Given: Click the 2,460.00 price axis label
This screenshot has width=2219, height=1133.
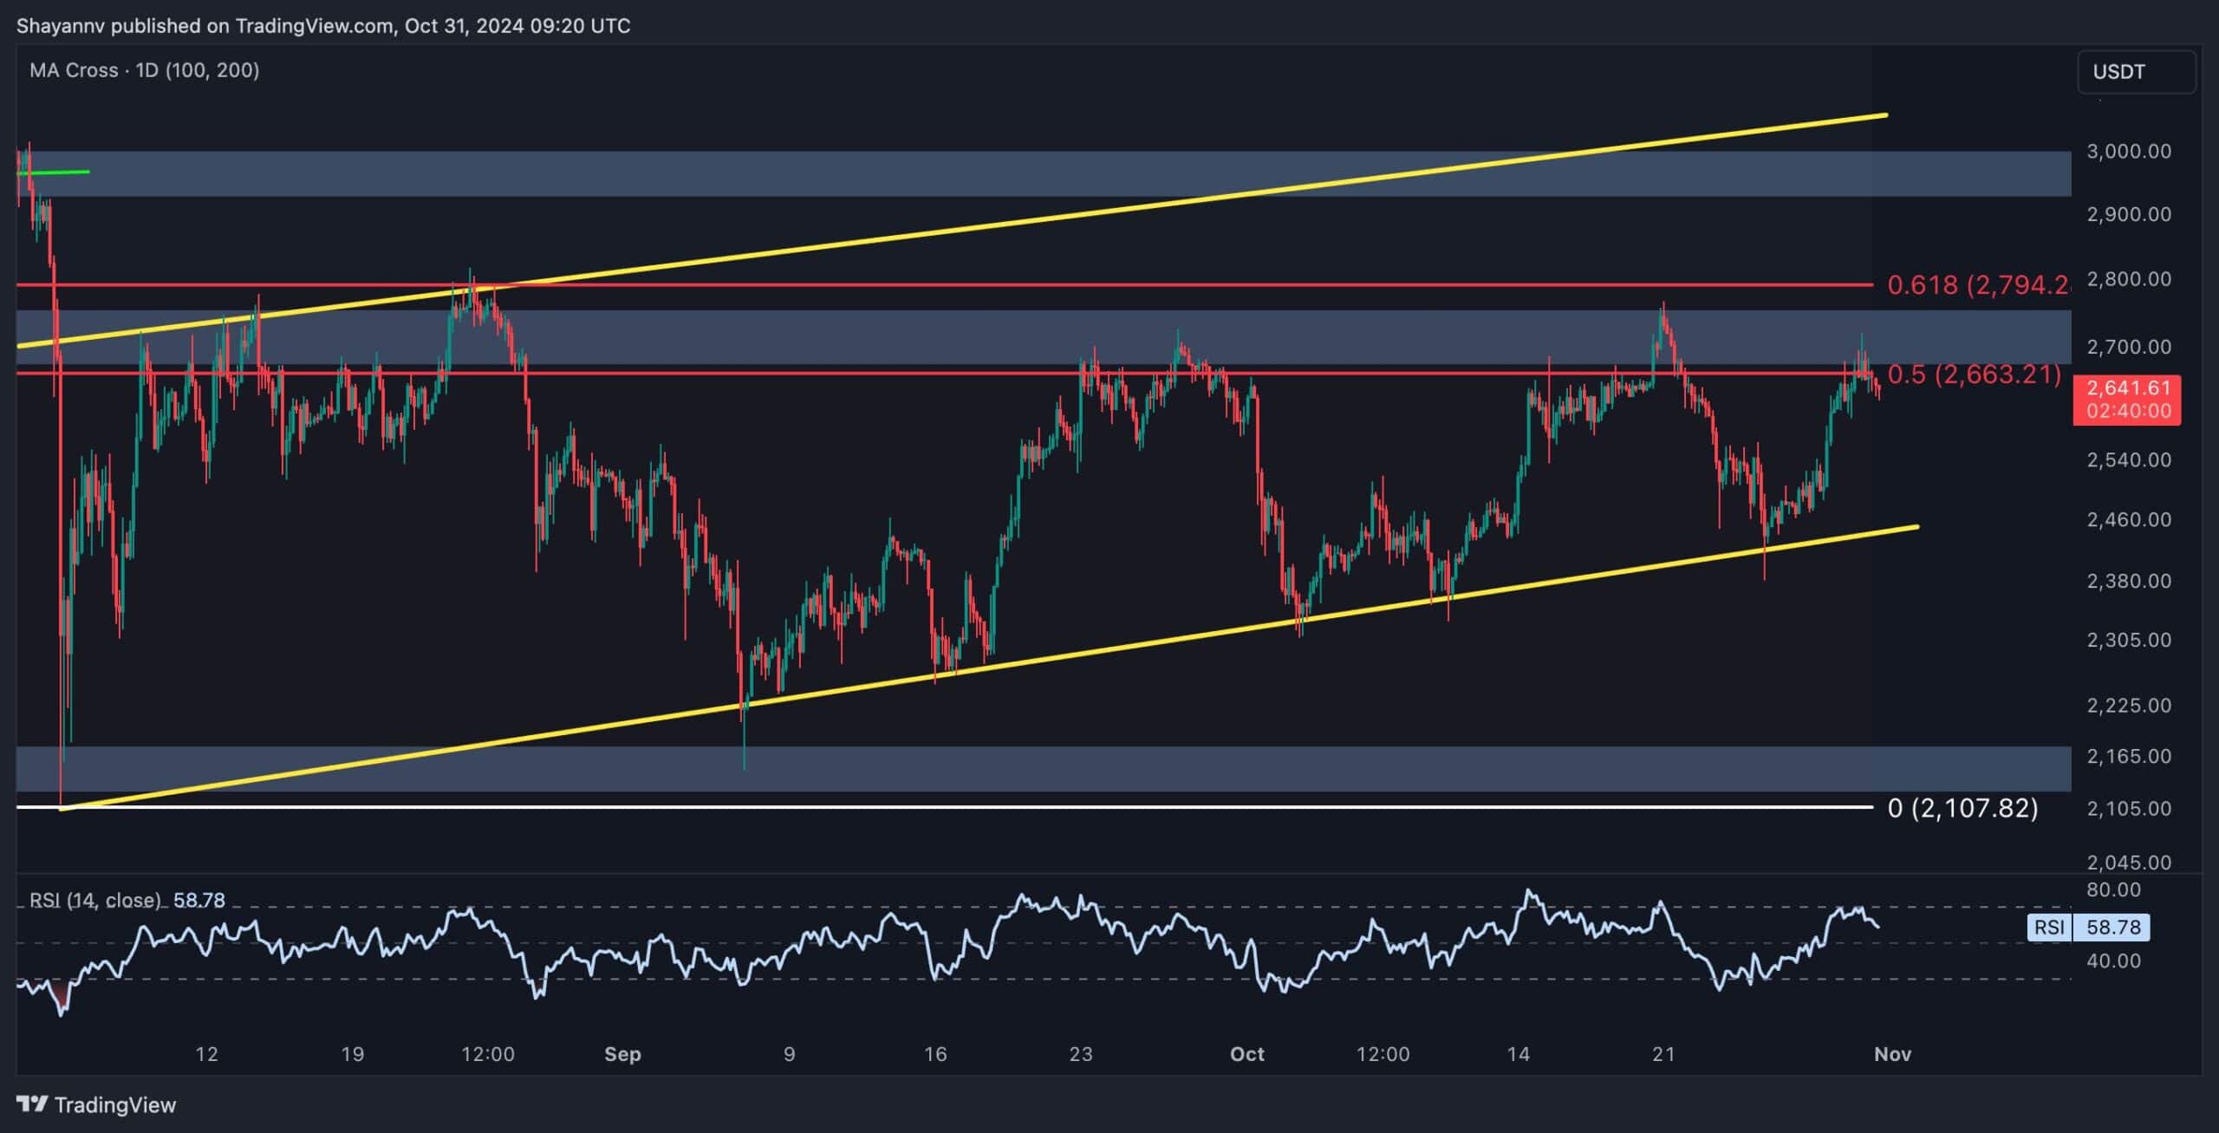Looking at the screenshot, I should [x=2129, y=520].
